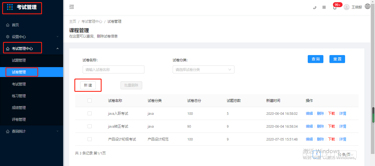Click the 产品设计规范 category cell
The height and width of the screenshot is (166, 375).
[158, 139]
